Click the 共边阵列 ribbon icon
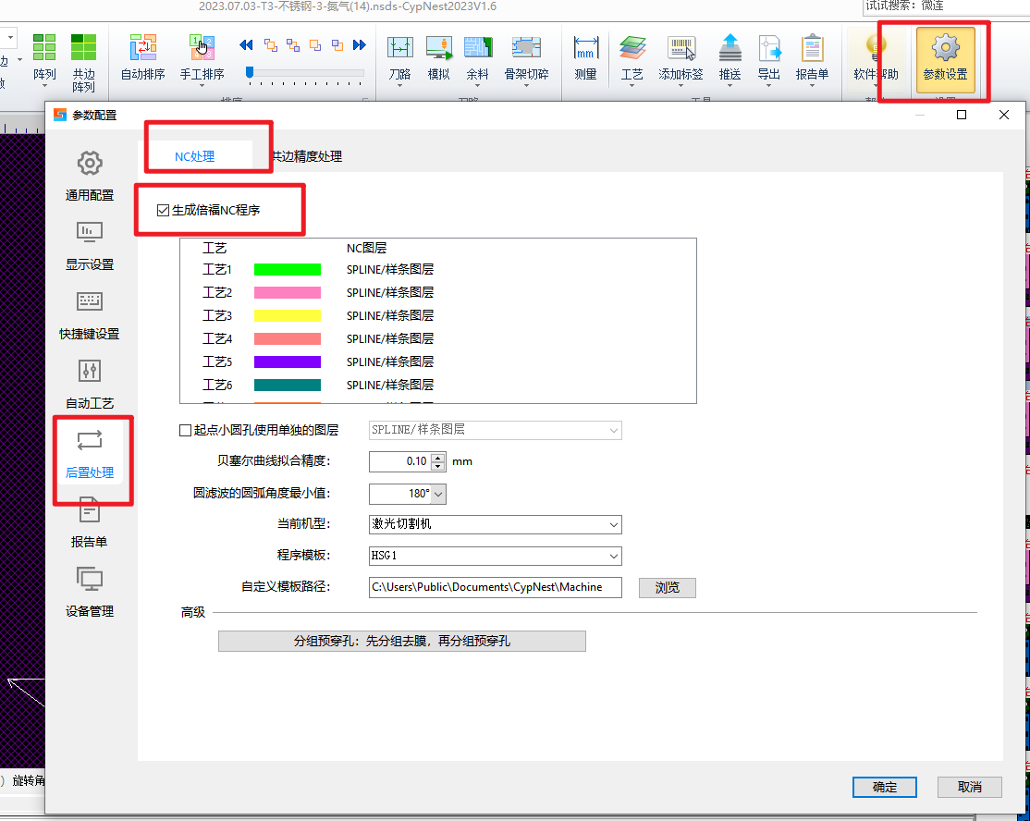Viewport: 1030px width, 821px height. coord(83,49)
